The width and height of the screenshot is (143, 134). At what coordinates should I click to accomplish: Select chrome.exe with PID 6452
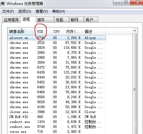click(x=57, y=82)
